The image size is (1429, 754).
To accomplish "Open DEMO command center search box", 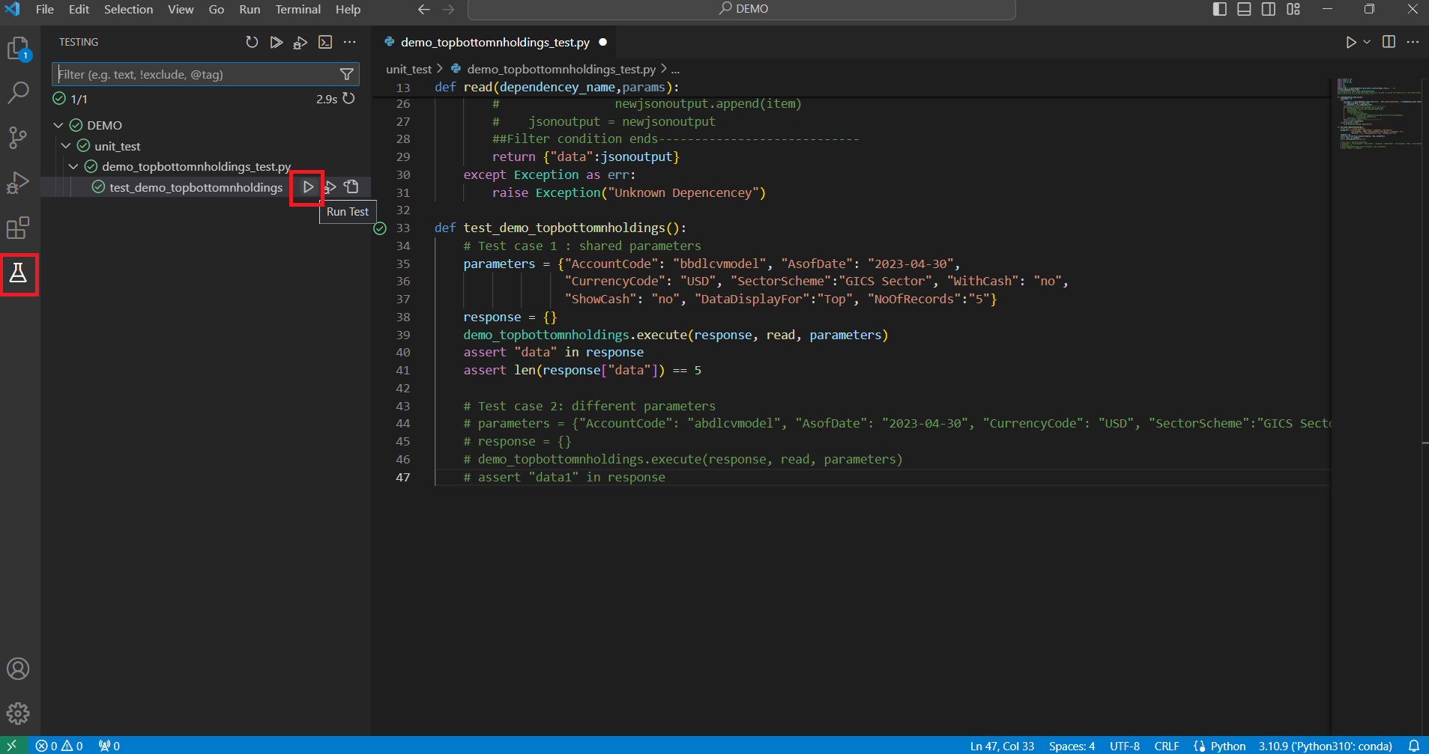I will point(742,9).
